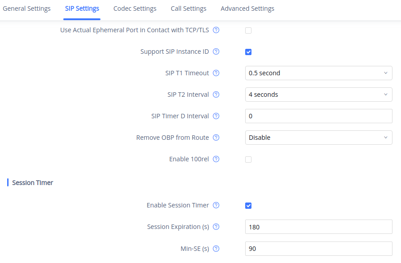Click help icon for Min-SE (s)
Image resolution: width=401 pixels, height=263 pixels.
[216, 248]
